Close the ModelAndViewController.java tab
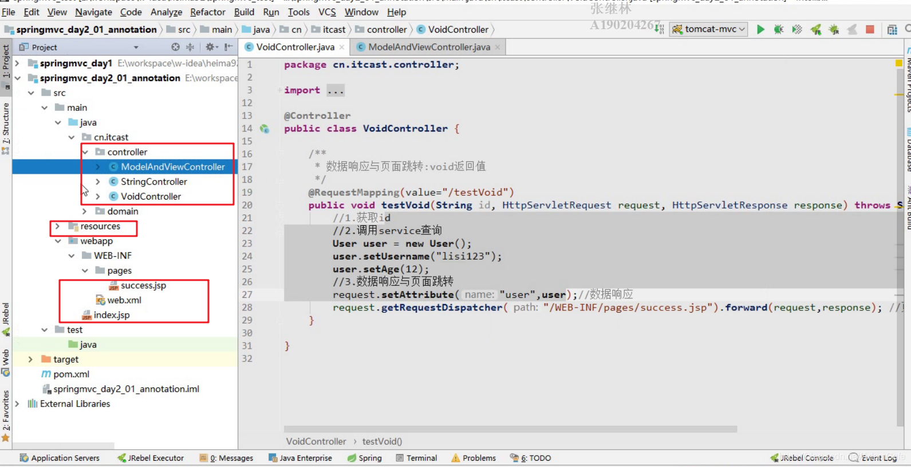Viewport: 911px width, 467px height. click(x=498, y=47)
